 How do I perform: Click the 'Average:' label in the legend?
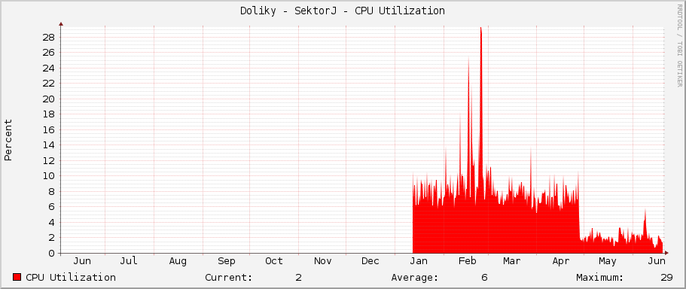click(415, 277)
